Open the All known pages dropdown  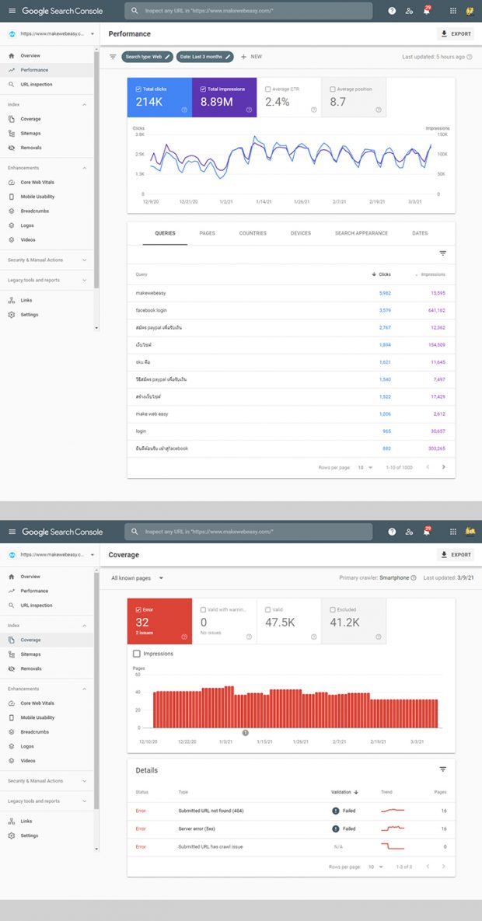pos(137,578)
